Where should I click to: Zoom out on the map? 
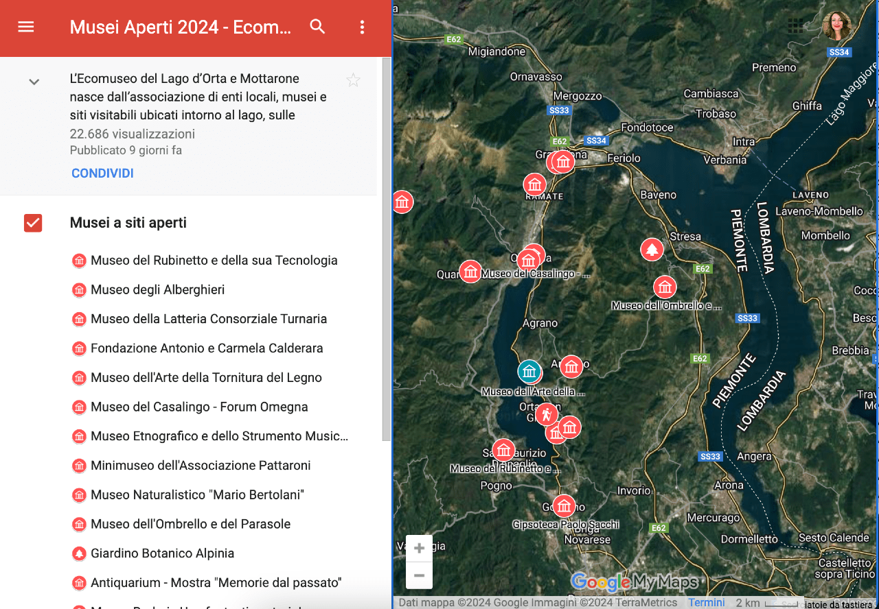pyautogui.click(x=419, y=575)
